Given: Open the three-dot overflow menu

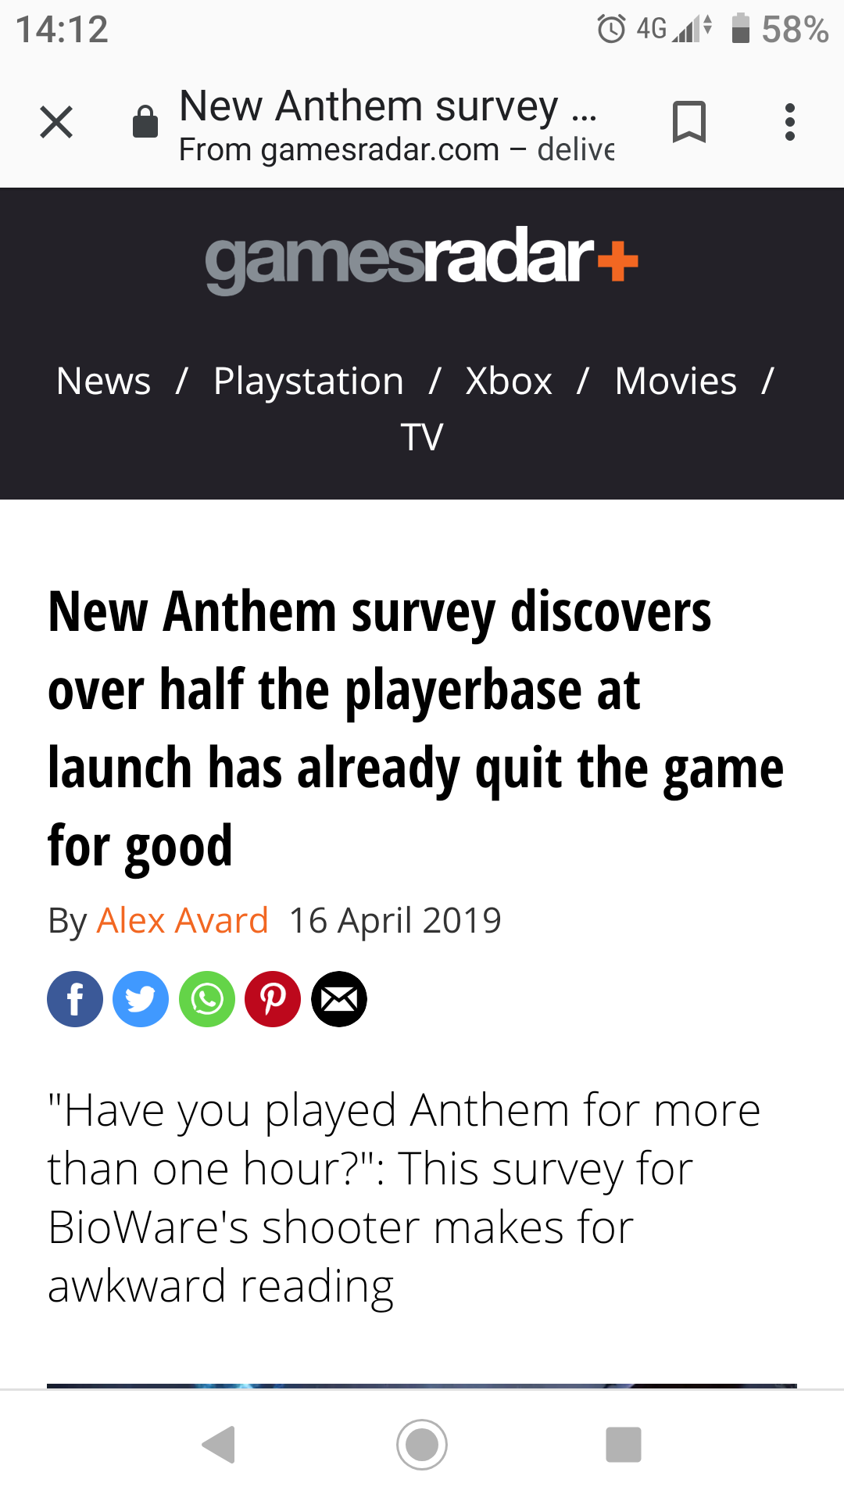Looking at the screenshot, I should click(x=790, y=123).
